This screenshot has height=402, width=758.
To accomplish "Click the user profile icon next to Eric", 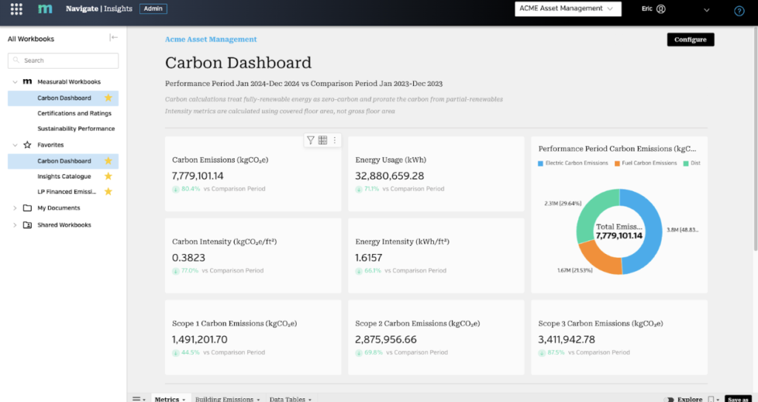I will pos(661,9).
